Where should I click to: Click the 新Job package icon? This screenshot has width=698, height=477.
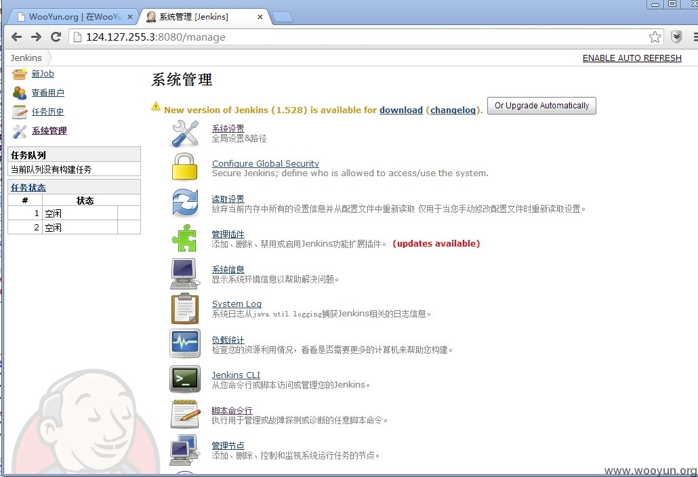pyautogui.click(x=20, y=74)
